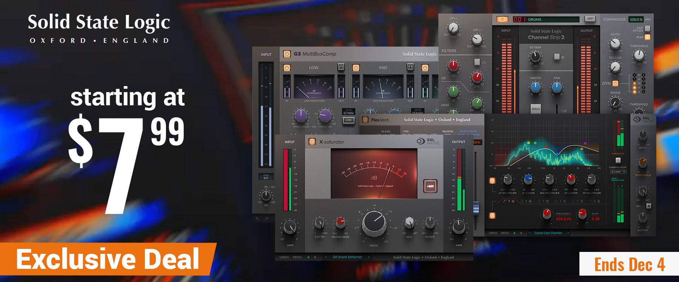679x282 pixels.
Task: Enable the +6dB boost on X-saturator
Action: (430, 186)
